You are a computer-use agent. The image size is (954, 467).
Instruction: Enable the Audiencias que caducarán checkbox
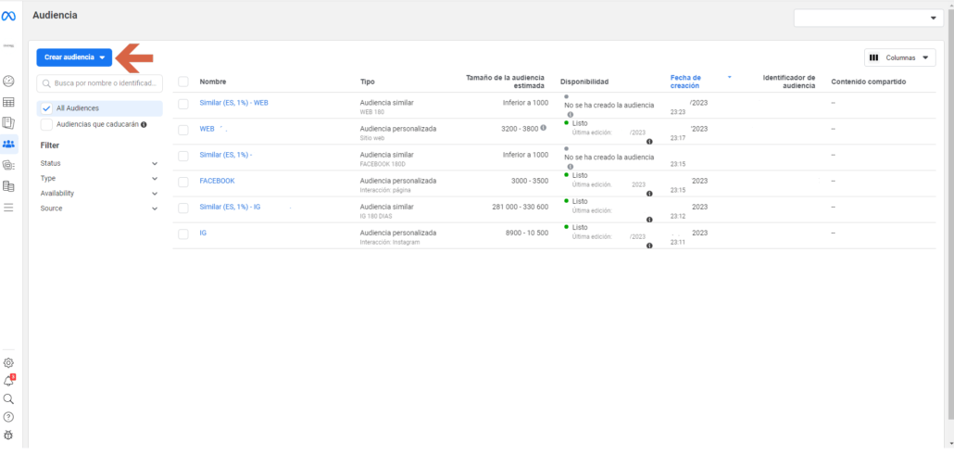[x=47, y=124]
